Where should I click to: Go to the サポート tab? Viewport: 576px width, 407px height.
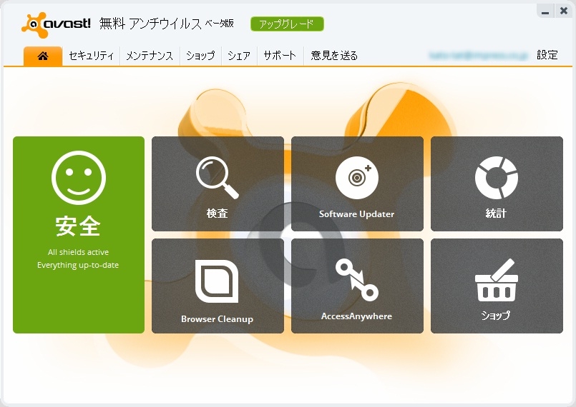pyautogui.click(x=280, y=56)
